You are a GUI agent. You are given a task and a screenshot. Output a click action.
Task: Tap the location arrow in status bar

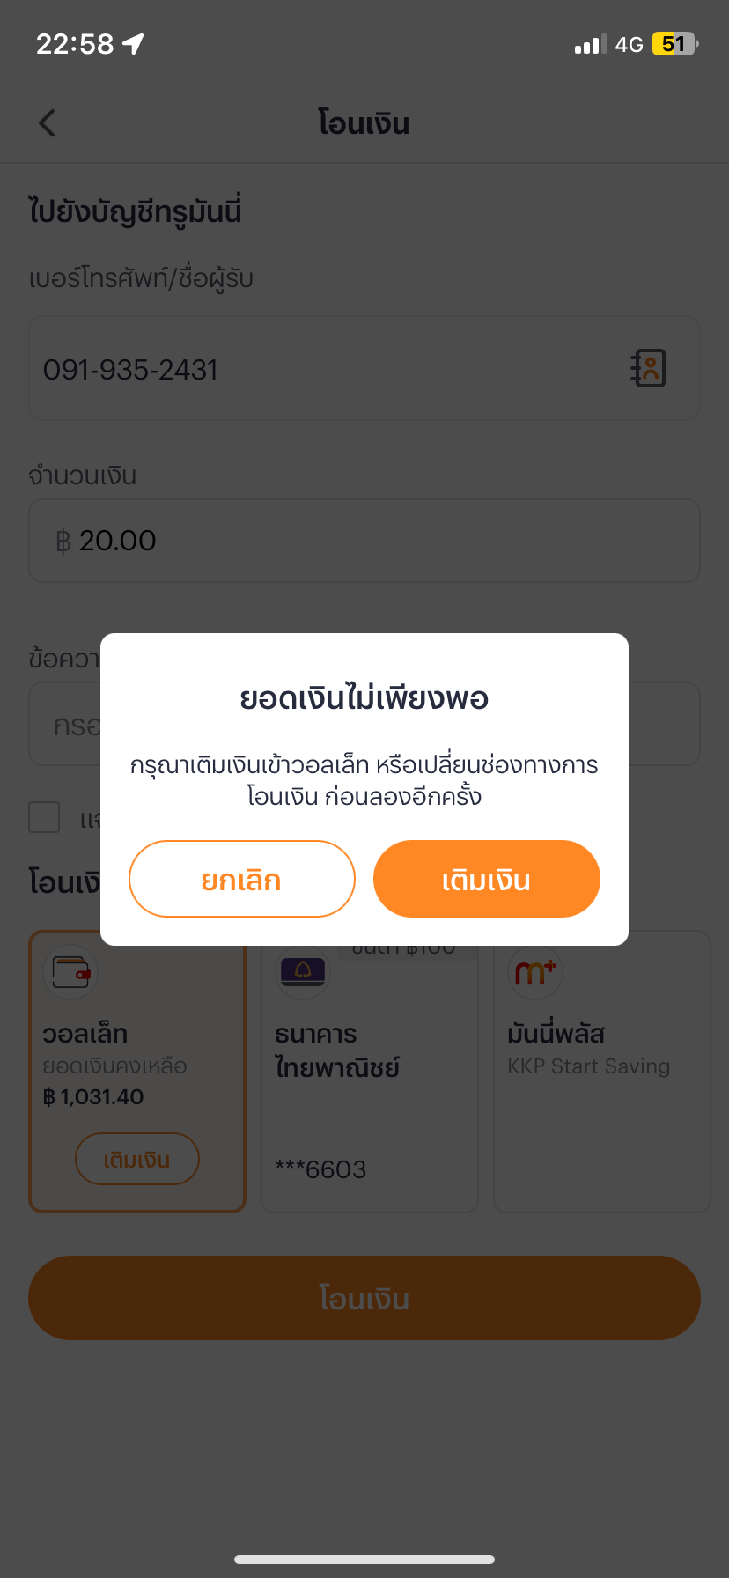[133, 44]
